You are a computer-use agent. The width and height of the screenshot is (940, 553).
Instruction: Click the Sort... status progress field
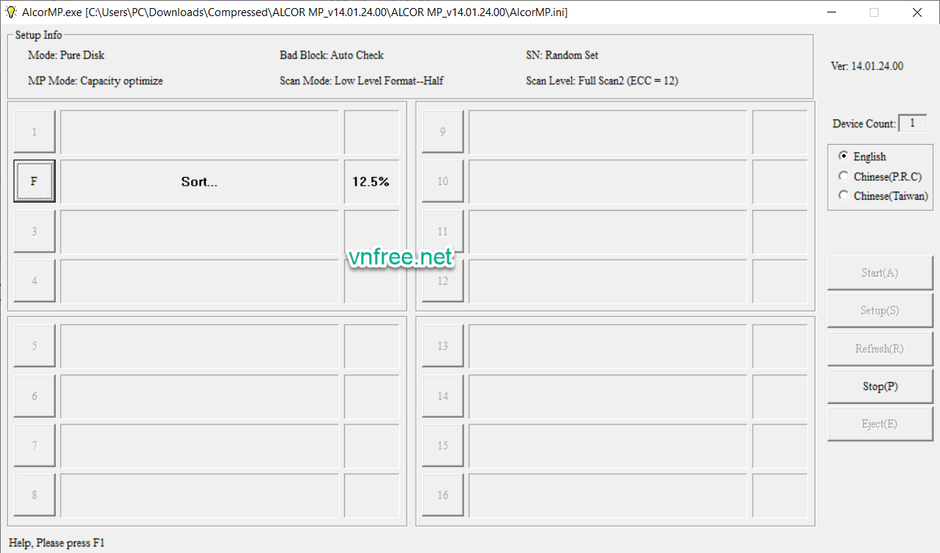(199, 181)
